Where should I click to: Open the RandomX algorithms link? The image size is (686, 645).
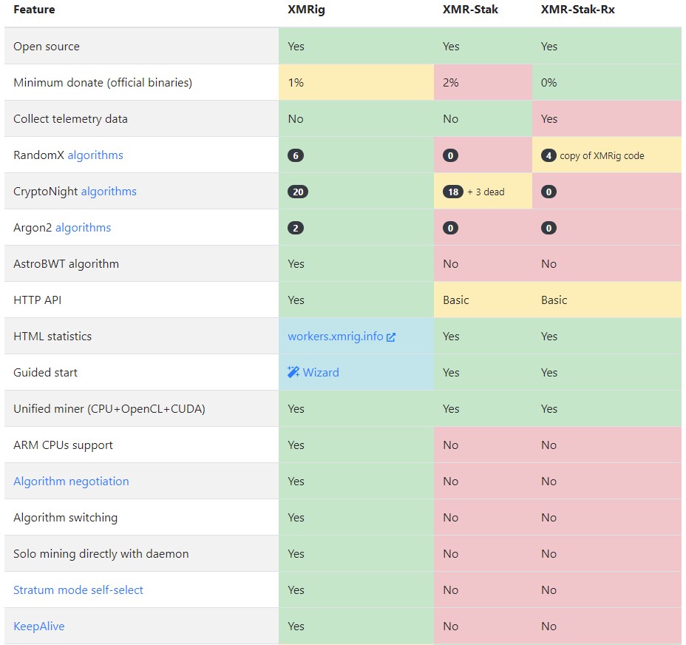95,155
